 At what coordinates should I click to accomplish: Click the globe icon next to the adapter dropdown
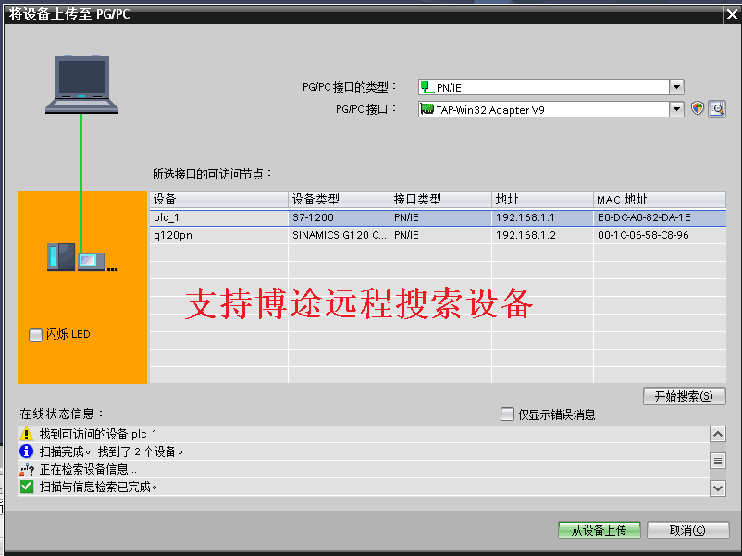click(697, 108)
